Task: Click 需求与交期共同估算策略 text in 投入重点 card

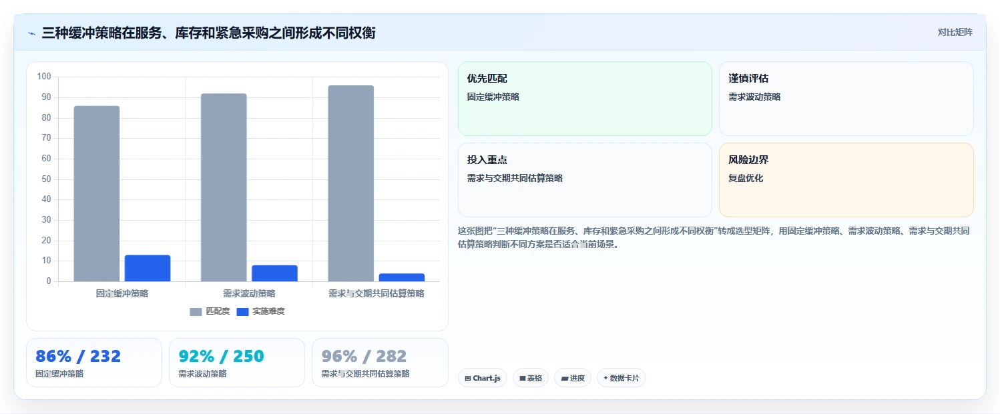Action: pyautogui.click(x=515, y=178)
